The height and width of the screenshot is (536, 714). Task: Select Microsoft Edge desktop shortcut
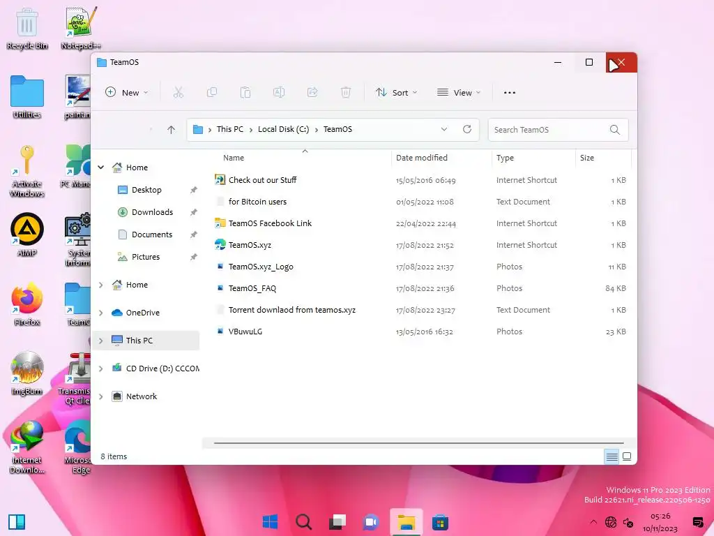77,447
